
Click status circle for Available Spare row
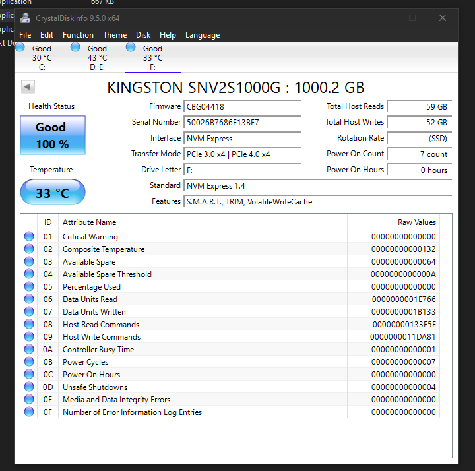(x=29, y=261)
